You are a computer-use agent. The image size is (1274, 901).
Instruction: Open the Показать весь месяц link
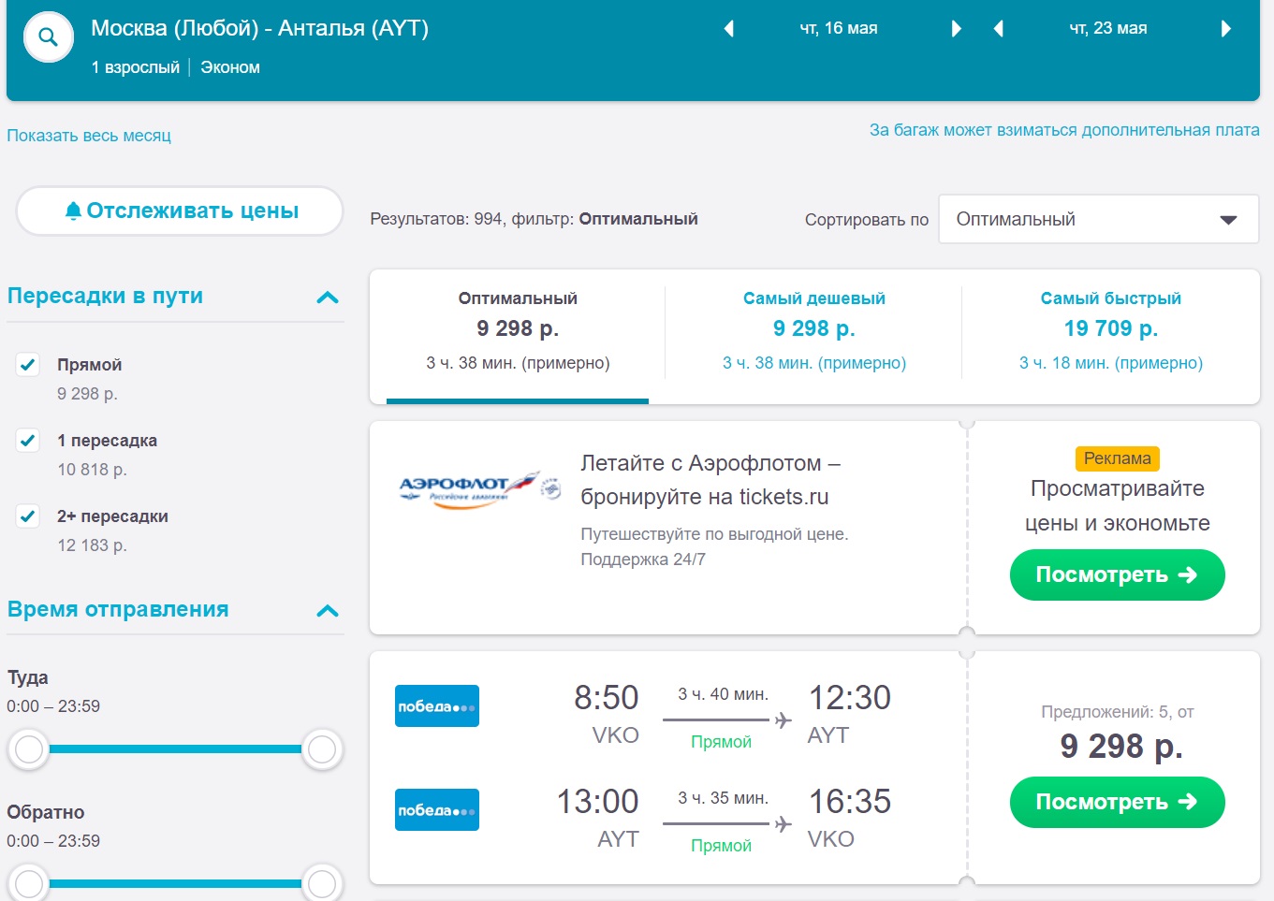[89, 136]
